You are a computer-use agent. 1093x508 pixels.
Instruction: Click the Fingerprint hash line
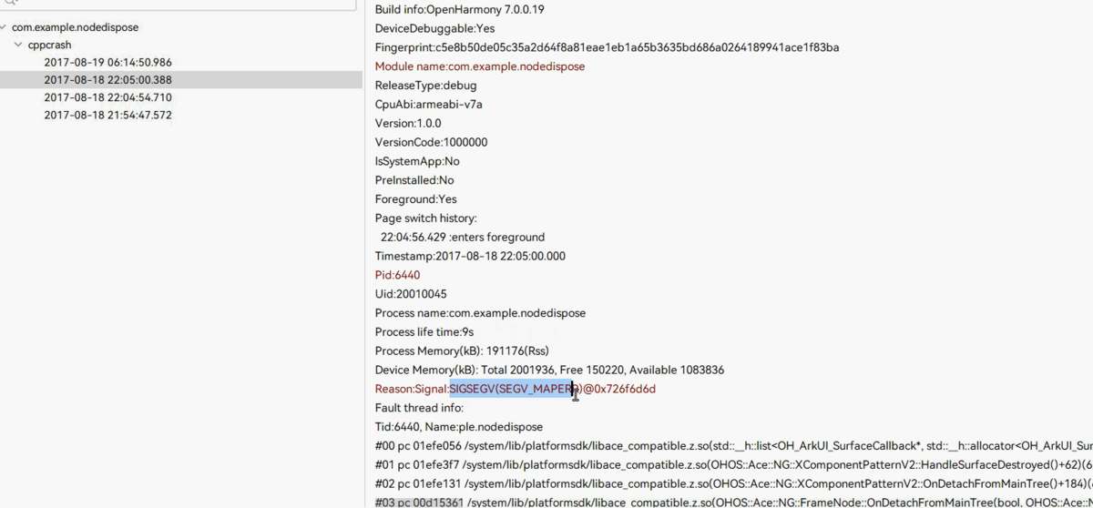pyautogui.click(x=607, y=47)
